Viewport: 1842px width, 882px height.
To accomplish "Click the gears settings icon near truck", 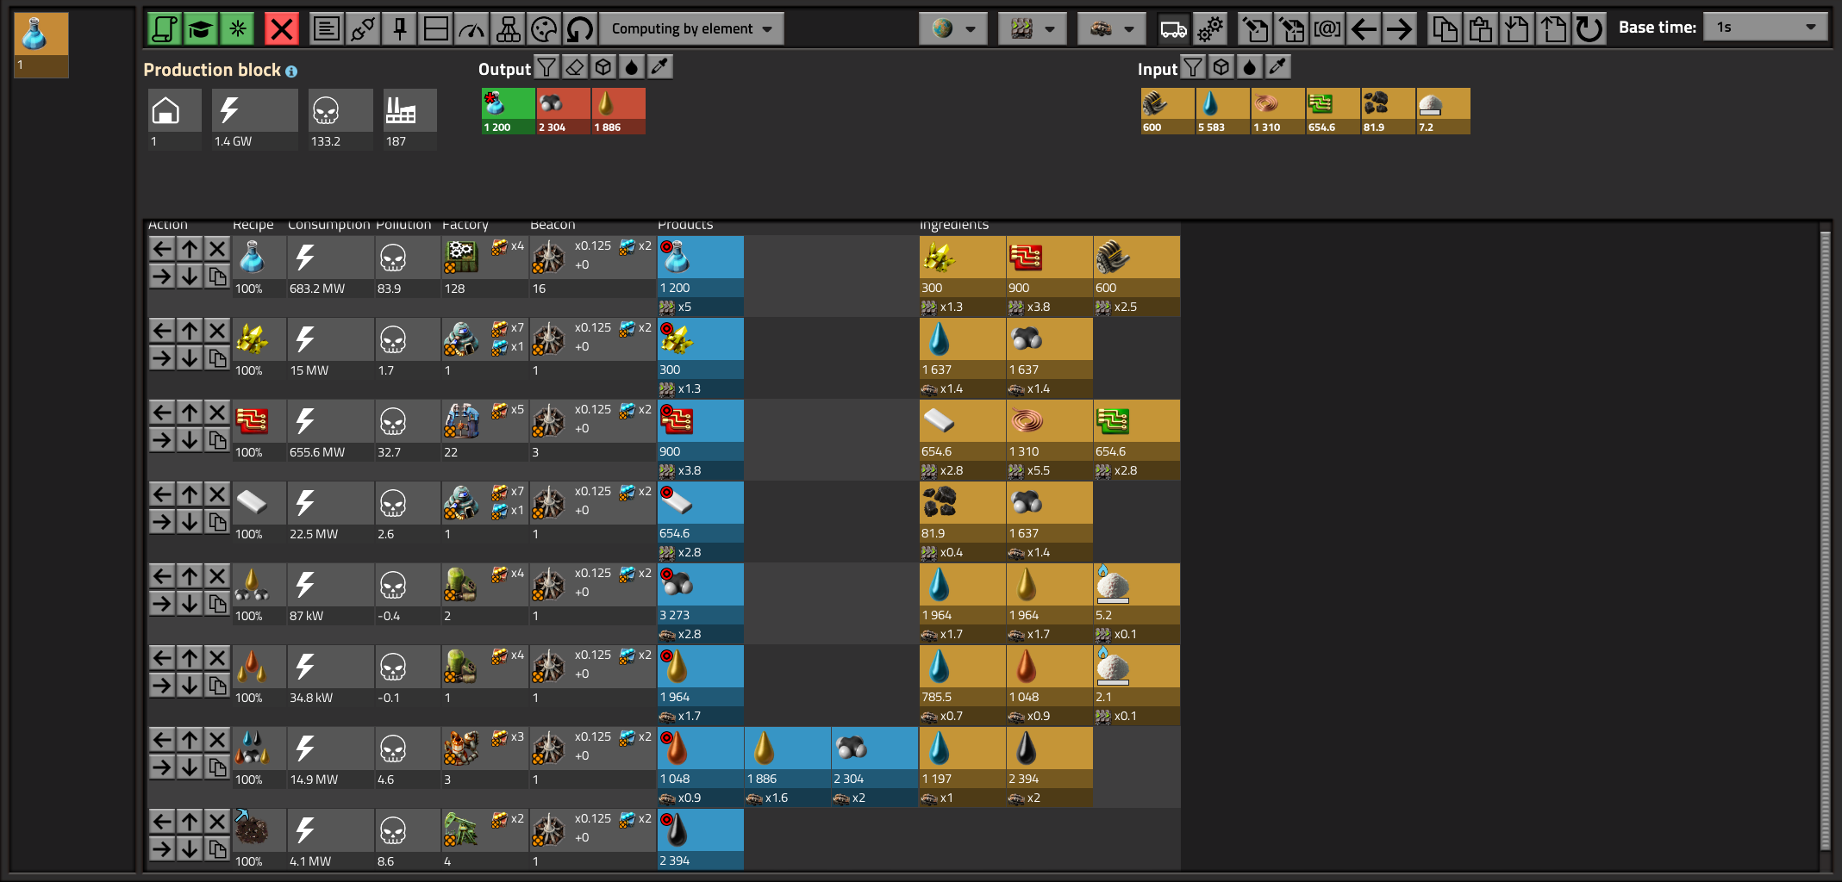I will (x=1210, y=28).
